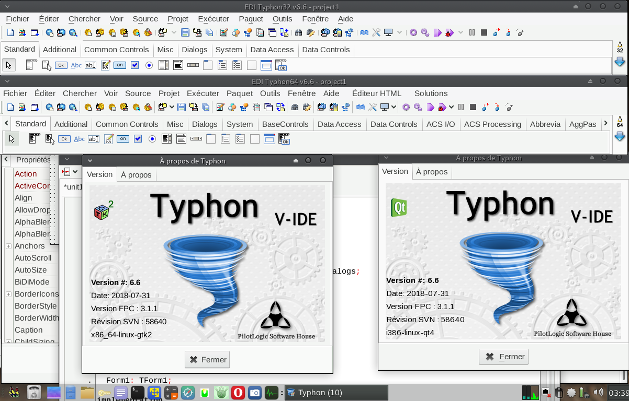Click the Save floppy icon in Typhon32 toolbar
629x401 pixels.
tap(185, 32)
